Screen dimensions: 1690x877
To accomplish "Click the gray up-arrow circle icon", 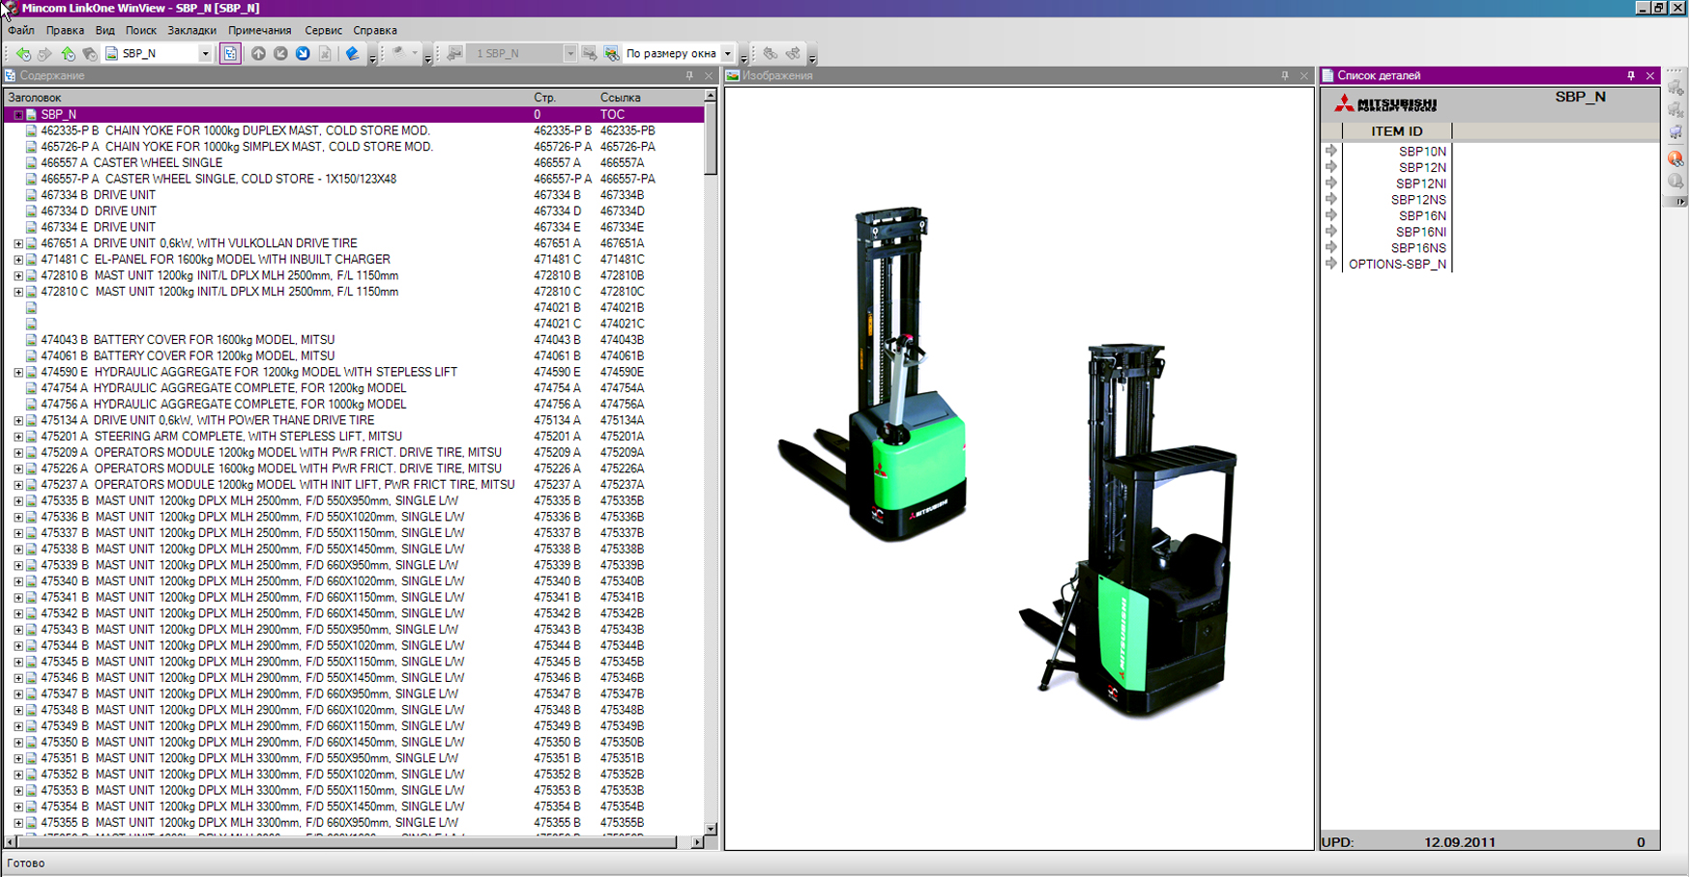I will pos(258,54).
